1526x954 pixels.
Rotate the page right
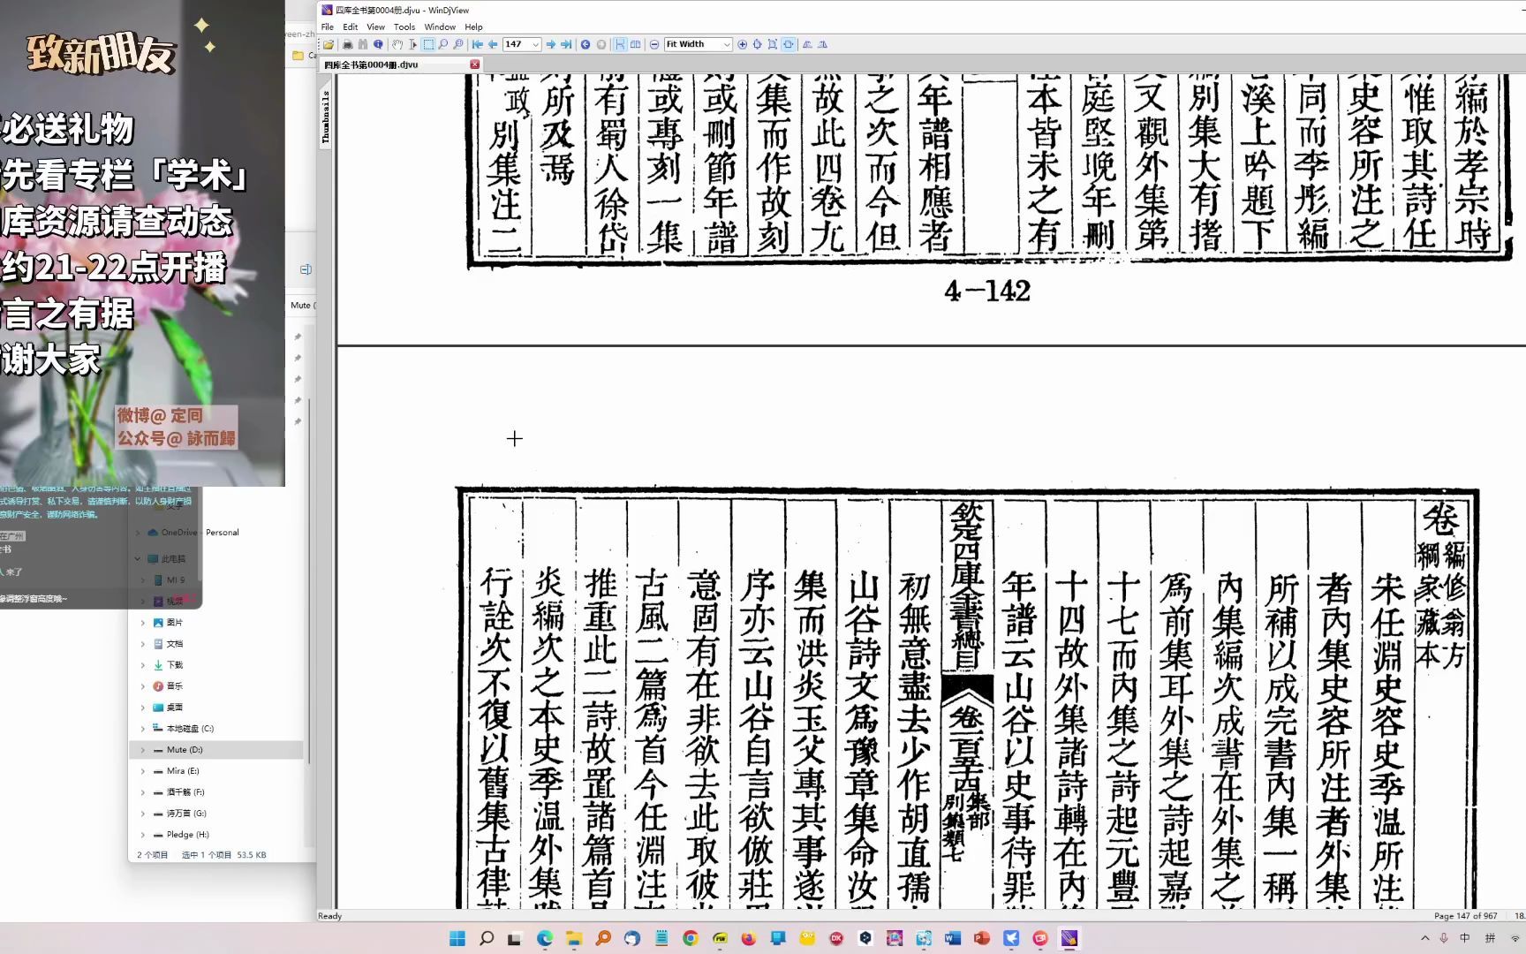[822, 44]
